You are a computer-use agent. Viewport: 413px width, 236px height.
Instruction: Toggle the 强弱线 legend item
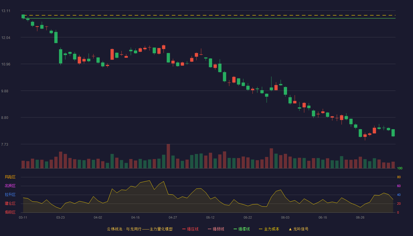click(216, 229)
